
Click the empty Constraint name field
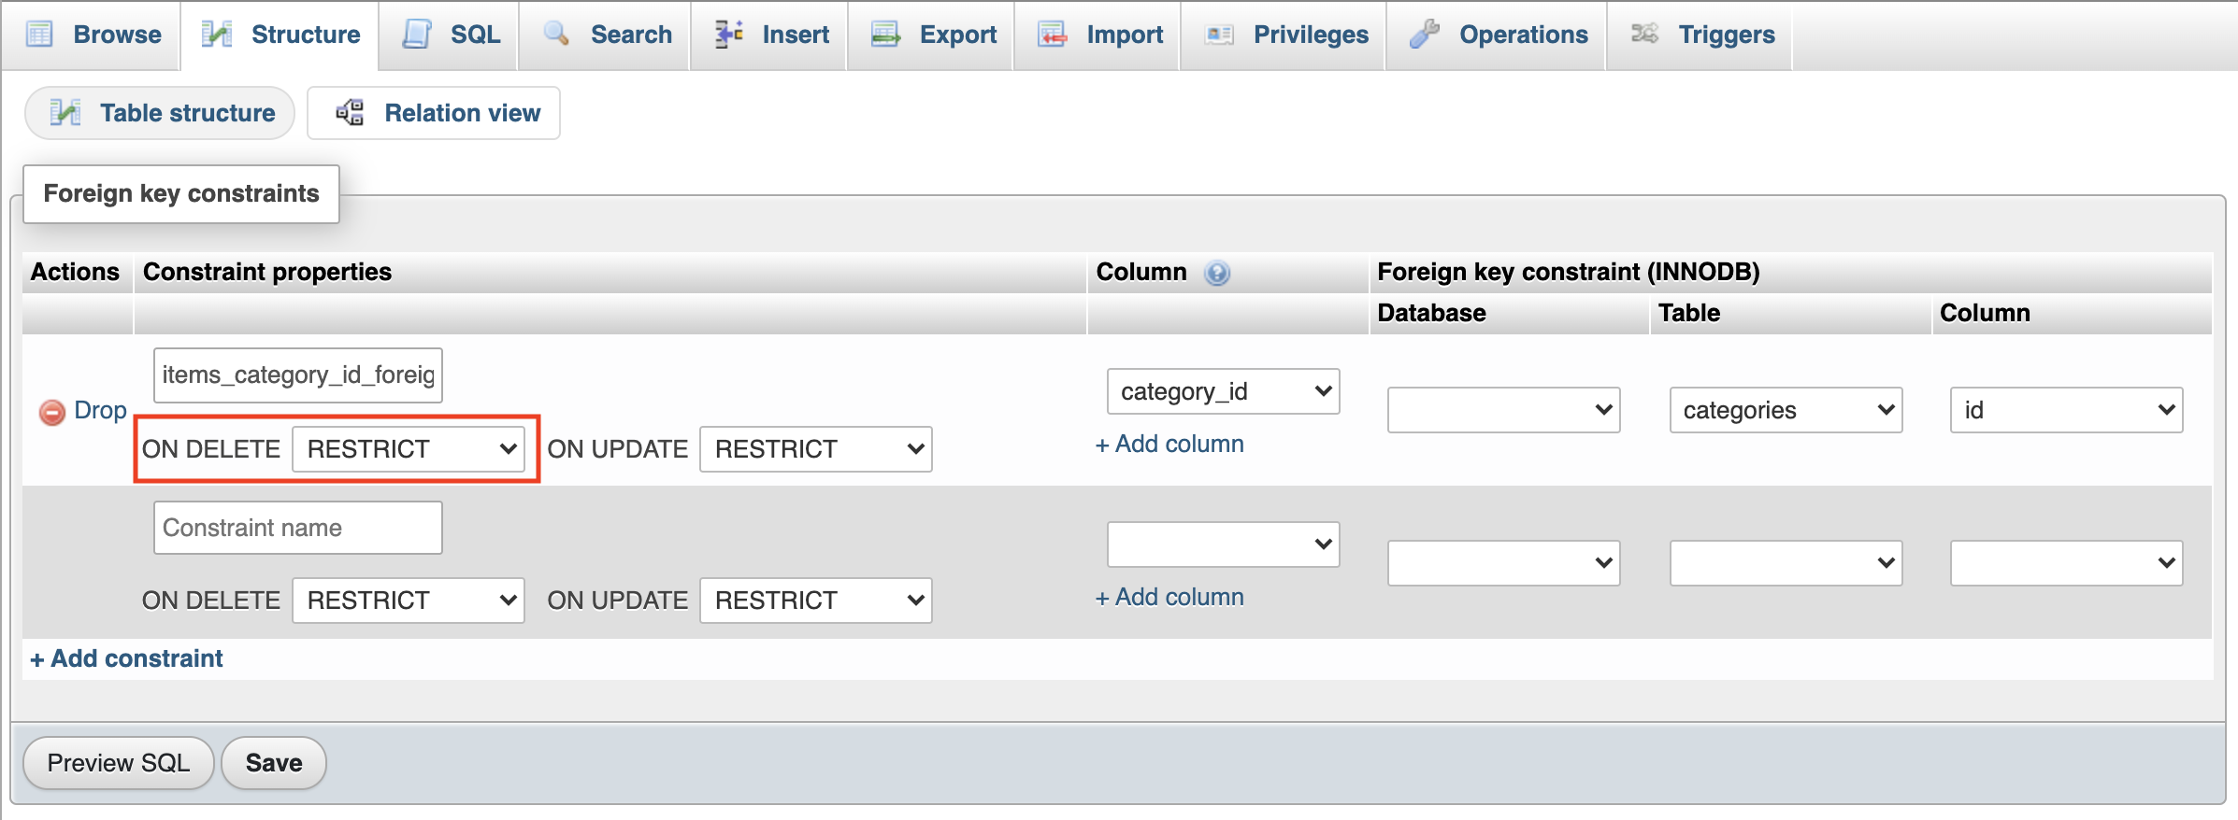tap(297, 528)
